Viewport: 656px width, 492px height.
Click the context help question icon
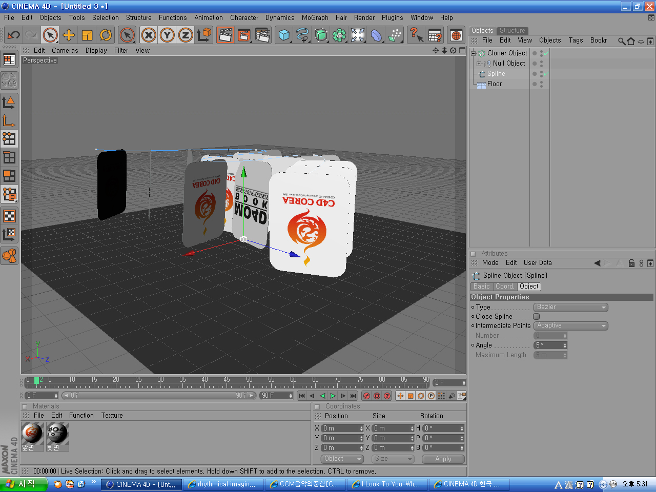[416, 35]
